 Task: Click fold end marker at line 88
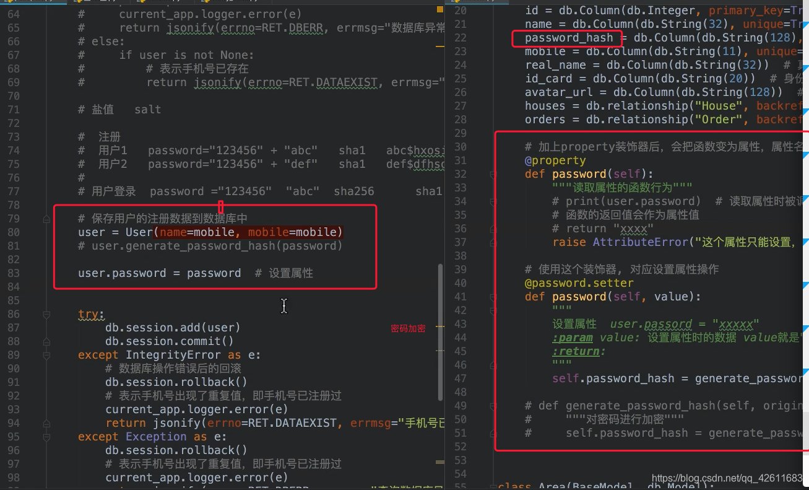click(46, 341)
